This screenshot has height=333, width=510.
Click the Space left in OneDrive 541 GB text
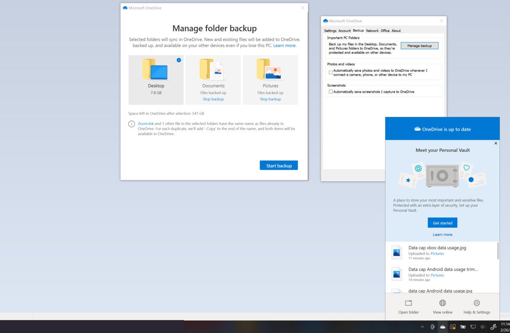(x=166, y=114)
